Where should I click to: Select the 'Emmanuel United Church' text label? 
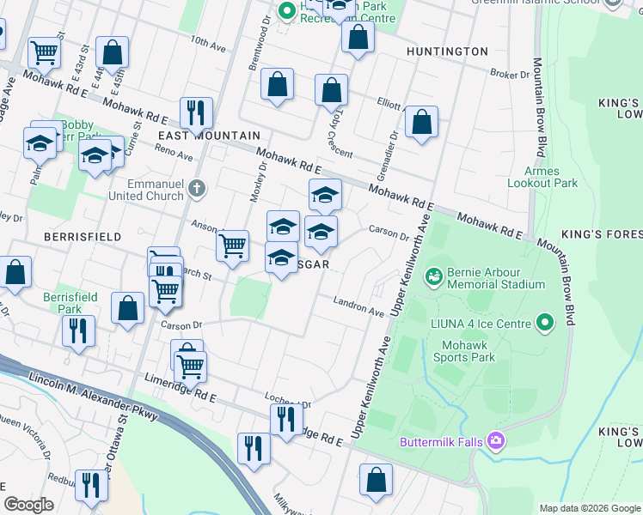(x=146, y=190)
